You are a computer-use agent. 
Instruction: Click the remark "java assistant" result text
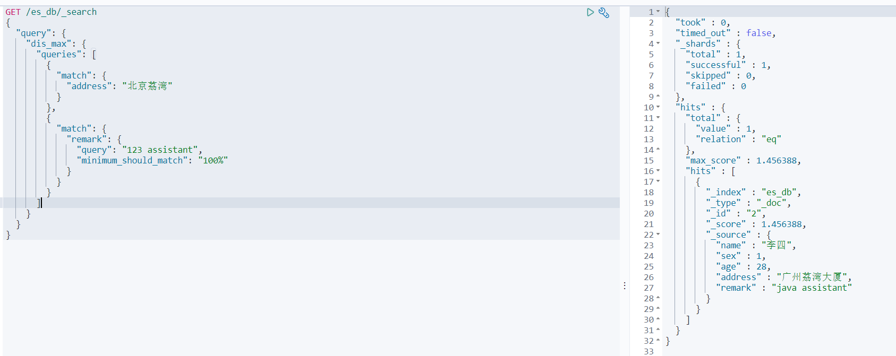tap(812, 288)
